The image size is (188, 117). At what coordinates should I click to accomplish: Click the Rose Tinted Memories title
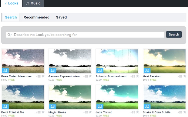pos(16,76)
